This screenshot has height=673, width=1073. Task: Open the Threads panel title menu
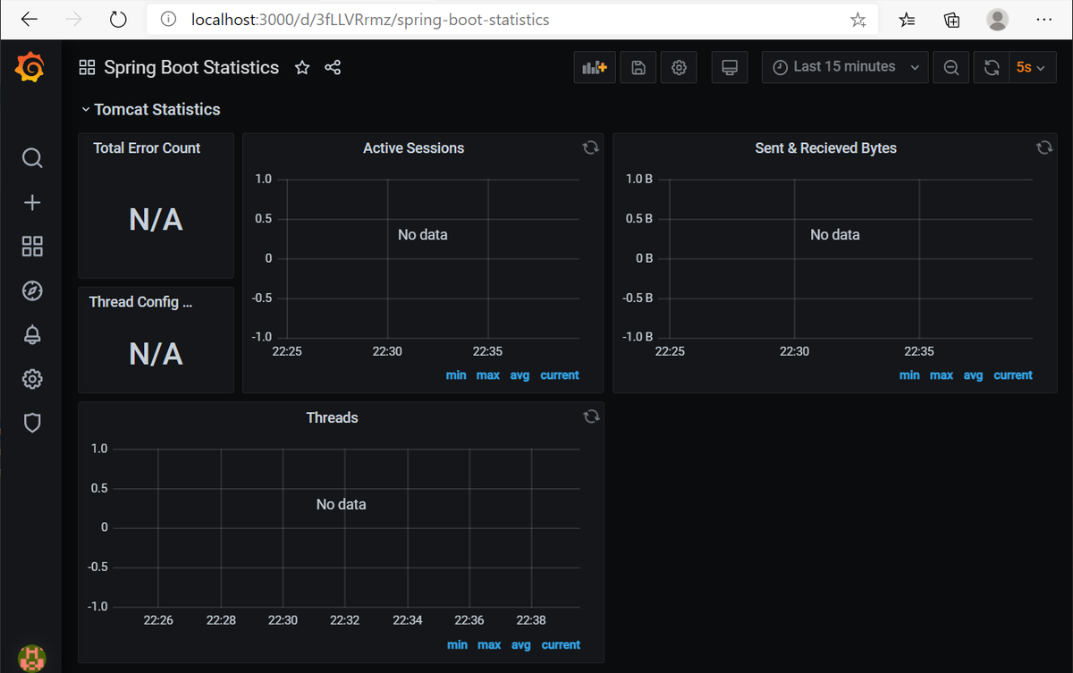click(x=332, y=417)
